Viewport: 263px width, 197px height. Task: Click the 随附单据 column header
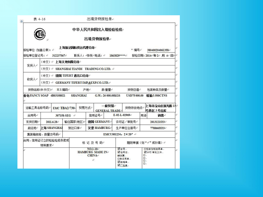145,143
